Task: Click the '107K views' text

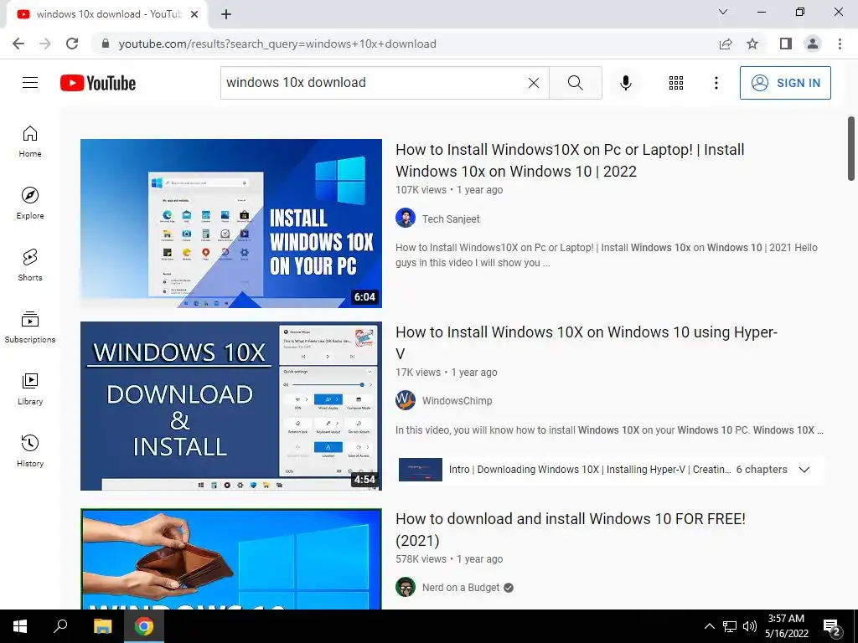Action: coord(421,190)
